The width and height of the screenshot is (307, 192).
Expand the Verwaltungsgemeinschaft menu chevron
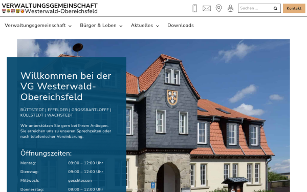click(x=70, y=26)
